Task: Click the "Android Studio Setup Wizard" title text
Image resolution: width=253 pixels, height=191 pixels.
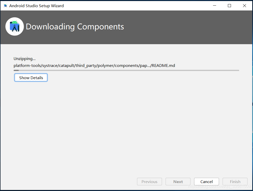Action: pyautogui.click(x=36, y=6)
